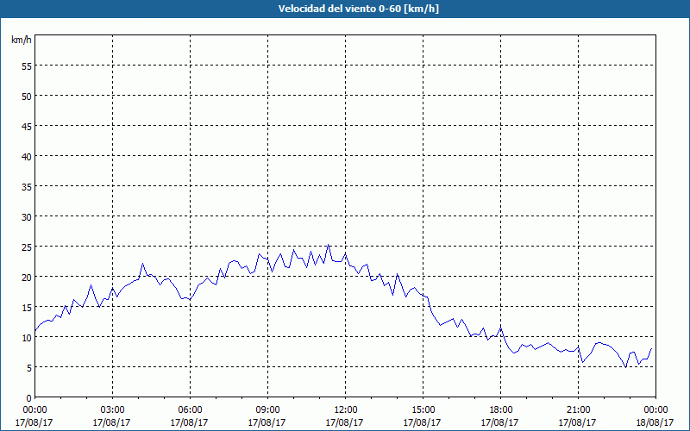This screenshot has height=431, width=690.
Task: Click the 21:00 time label
Action: pos(578,410)
